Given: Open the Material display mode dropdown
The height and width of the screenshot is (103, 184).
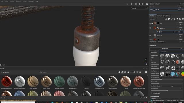Looking at the screenshot, I should coord(139,8).
